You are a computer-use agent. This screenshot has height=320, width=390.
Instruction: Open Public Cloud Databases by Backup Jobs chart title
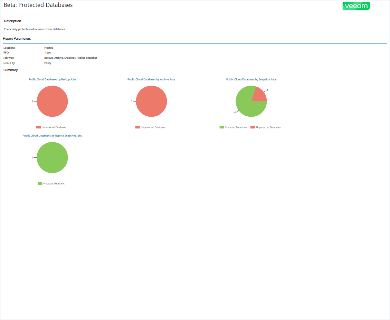tap(52, 79)
